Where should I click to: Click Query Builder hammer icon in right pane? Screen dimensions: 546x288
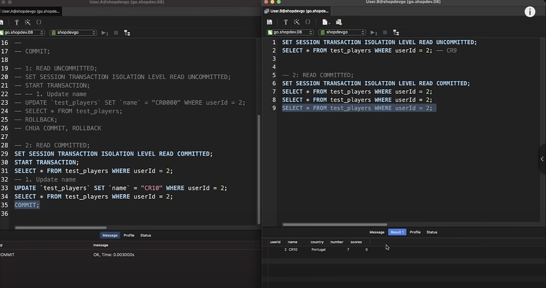[286, 22]
